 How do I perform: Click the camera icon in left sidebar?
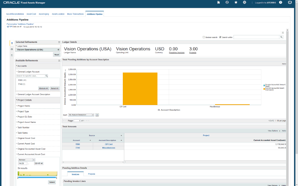click(12, 49)
